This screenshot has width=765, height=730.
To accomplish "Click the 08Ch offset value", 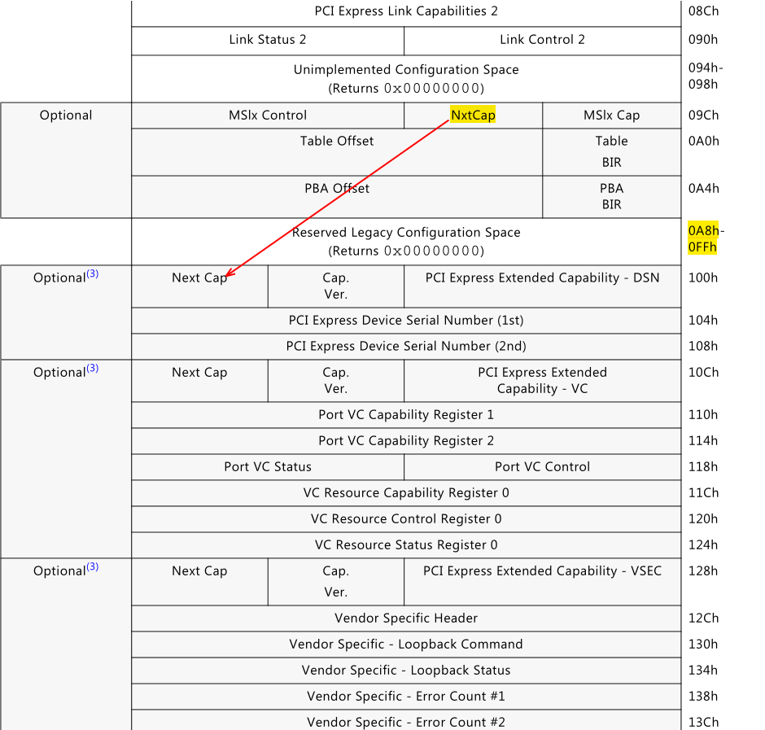I will 703,11.
